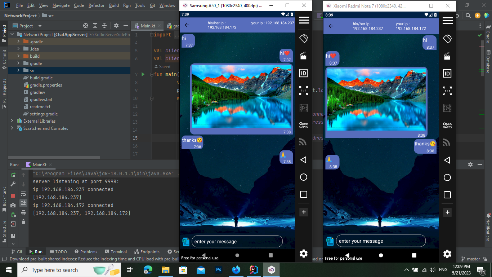Click the gutter run arrow beside main function

click(x=143, y=74)
